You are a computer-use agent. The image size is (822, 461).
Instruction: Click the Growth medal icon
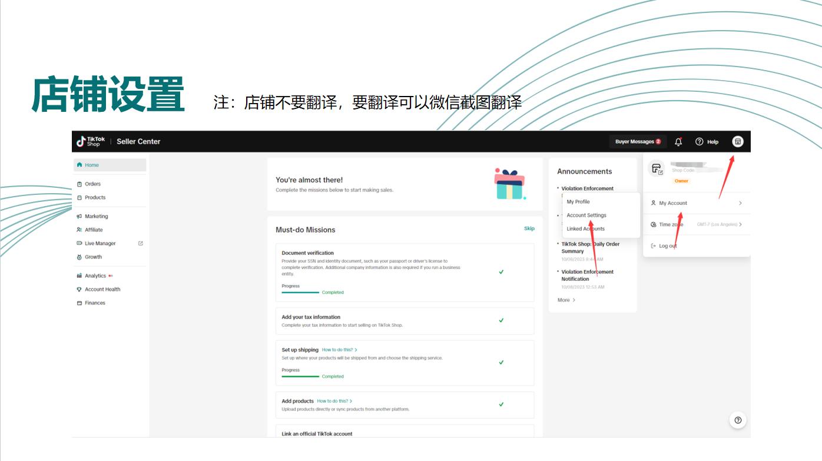(79, 257)
